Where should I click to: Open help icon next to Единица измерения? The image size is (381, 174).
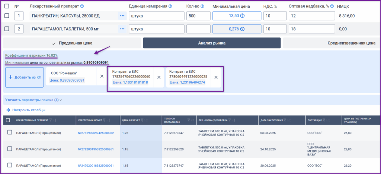click(x=170, y=6)
